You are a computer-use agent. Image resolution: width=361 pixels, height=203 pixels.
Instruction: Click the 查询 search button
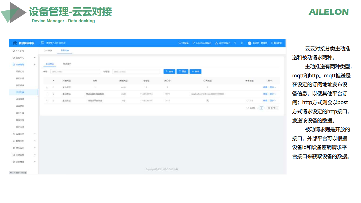point(169,71)
